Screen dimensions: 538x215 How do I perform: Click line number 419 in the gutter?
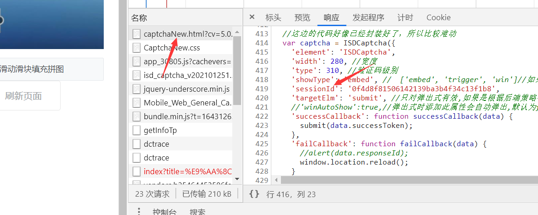262,89
